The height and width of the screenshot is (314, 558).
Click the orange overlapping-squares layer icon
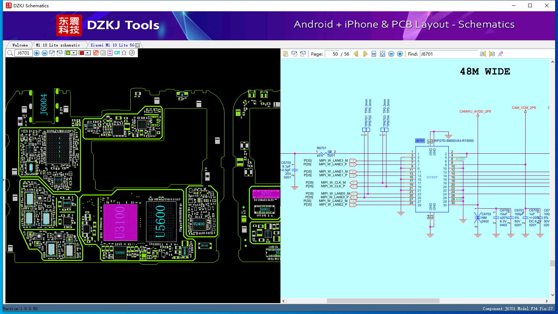point(96,53)
